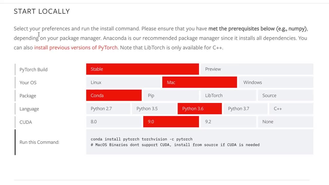Select None for CUDA
The height and width of the screenshot is (185, 329).
[x=285, y=122]
